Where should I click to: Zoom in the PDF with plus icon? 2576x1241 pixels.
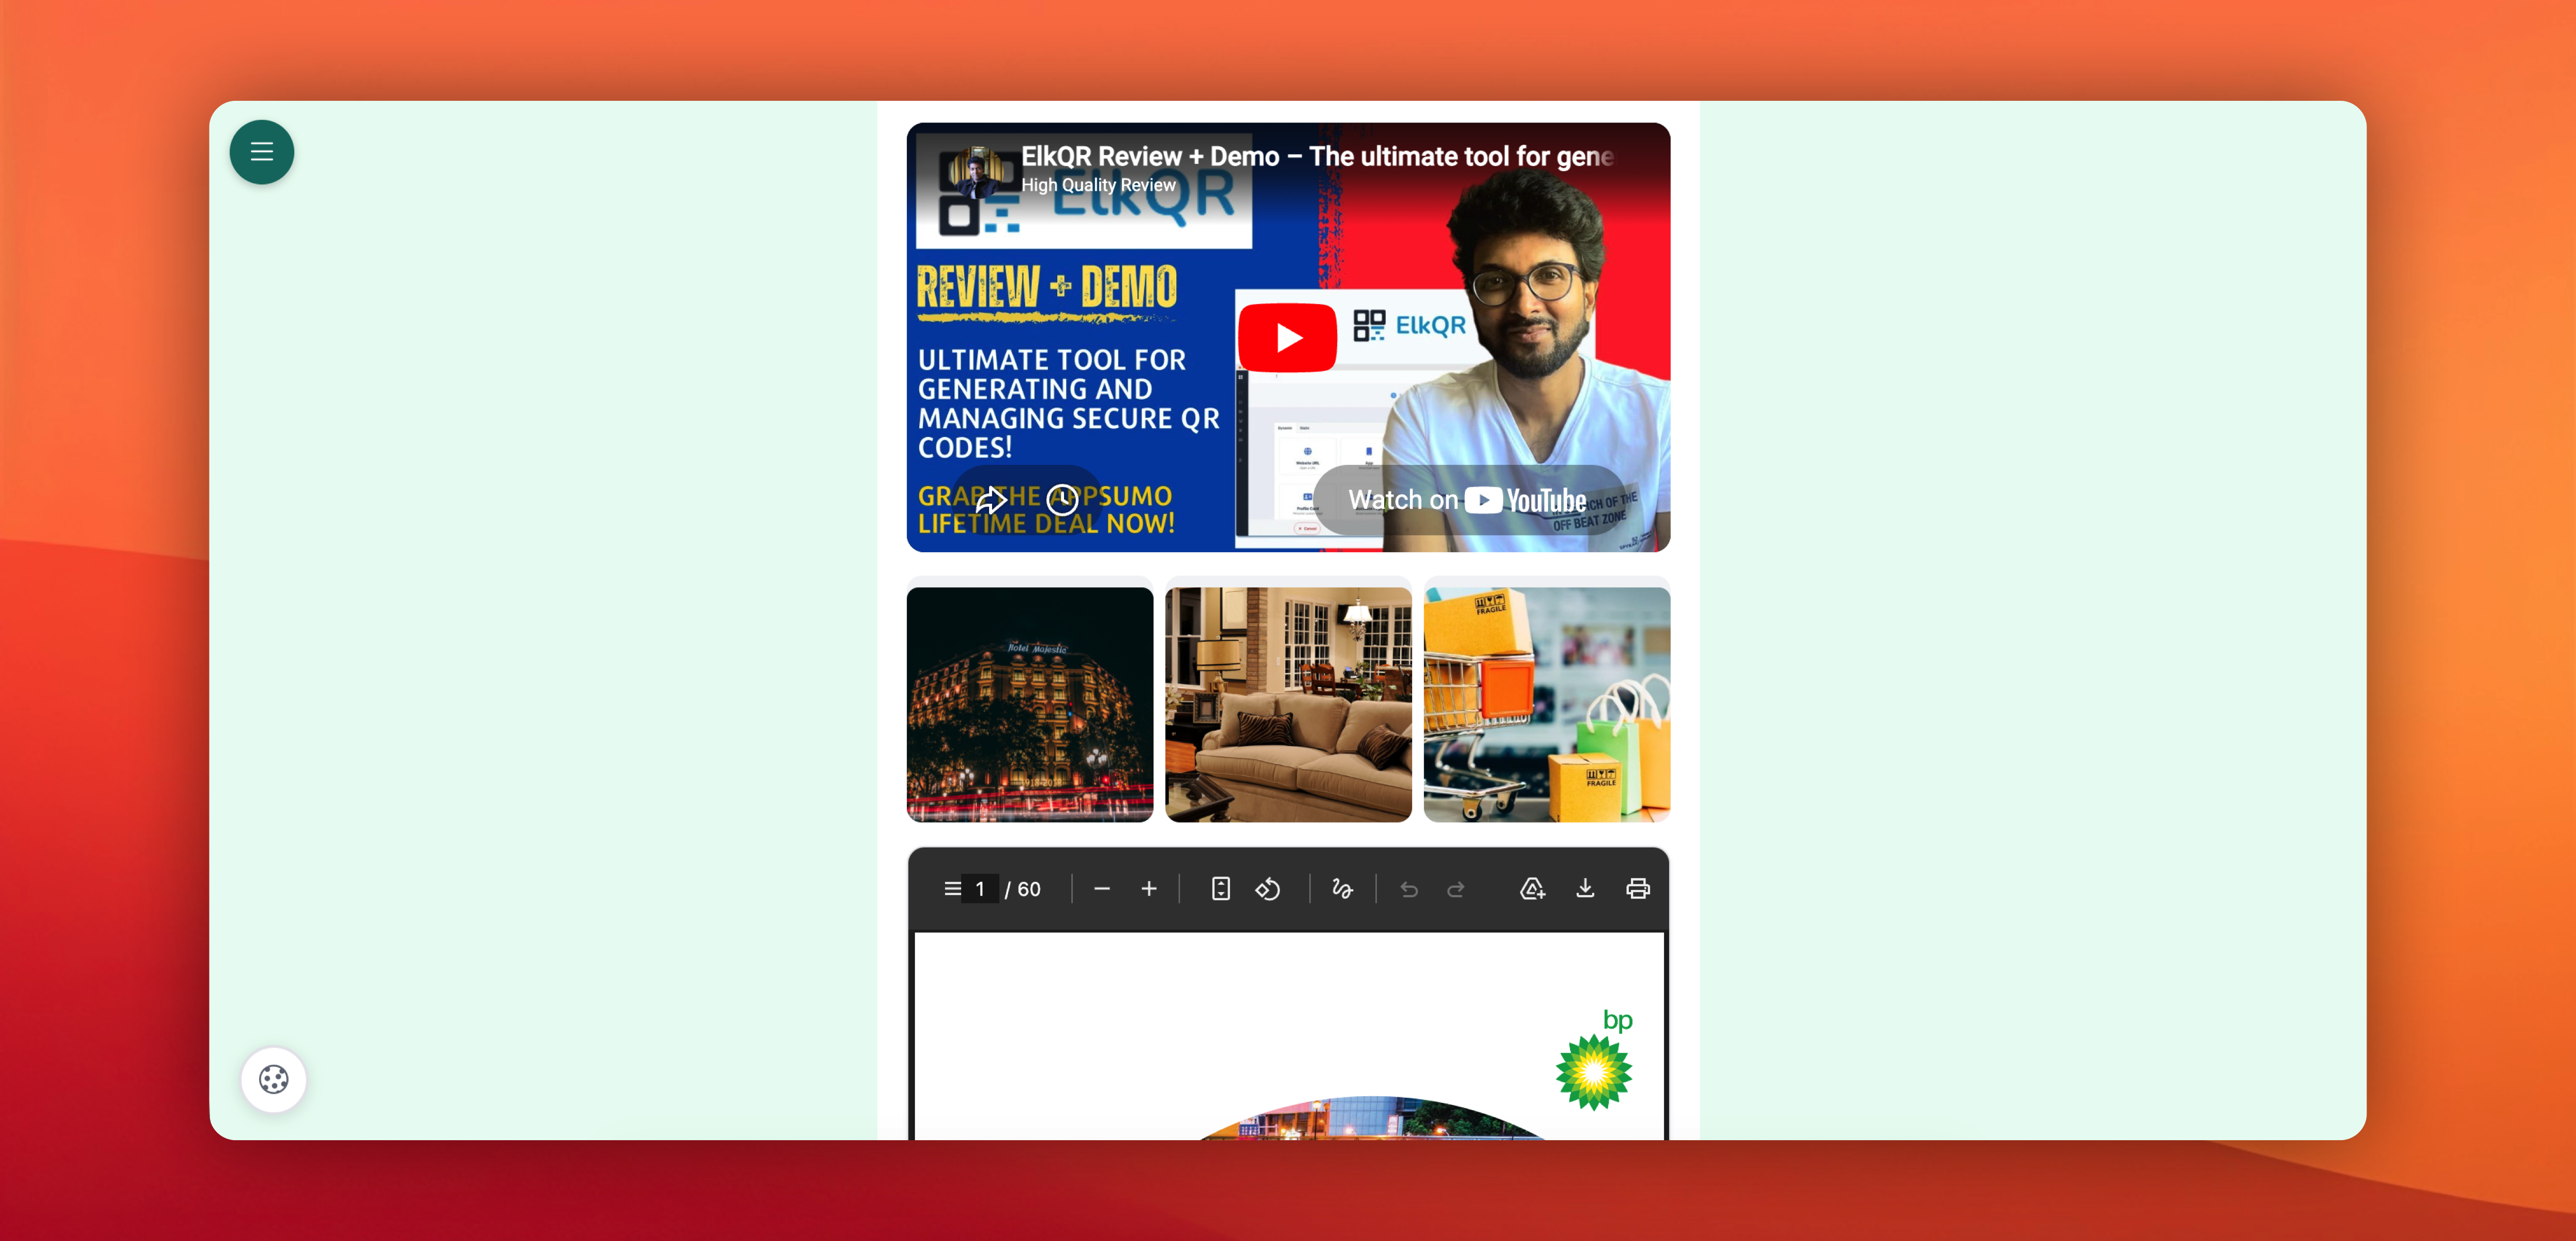point(1149,889)
